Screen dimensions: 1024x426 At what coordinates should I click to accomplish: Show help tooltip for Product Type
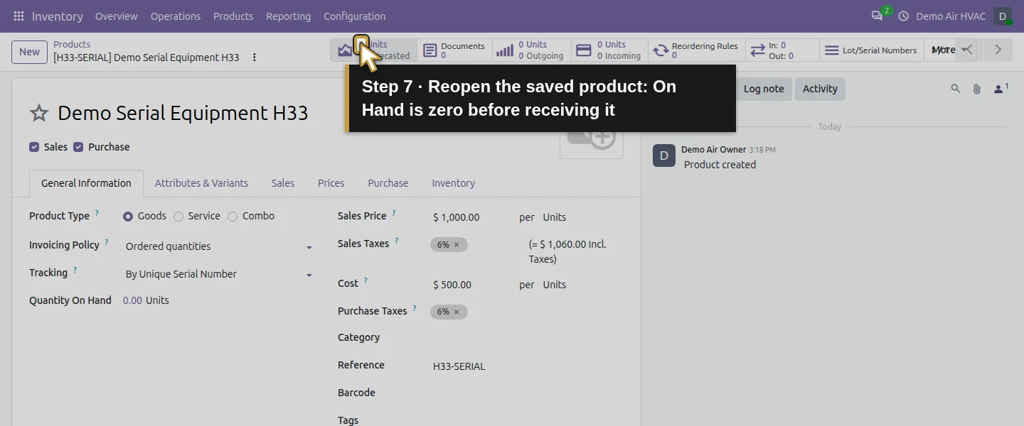point(97,213)
